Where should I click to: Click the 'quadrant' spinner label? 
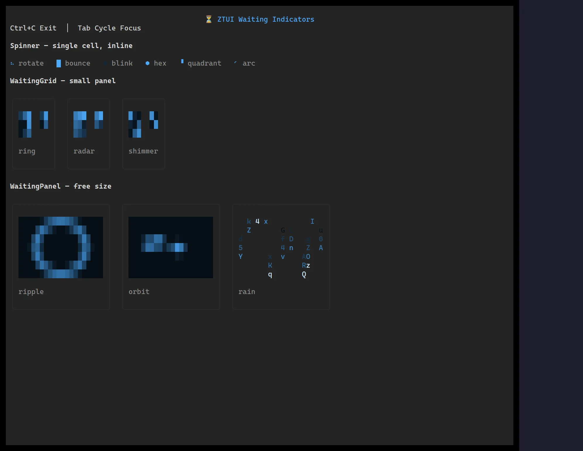[205, 64]
